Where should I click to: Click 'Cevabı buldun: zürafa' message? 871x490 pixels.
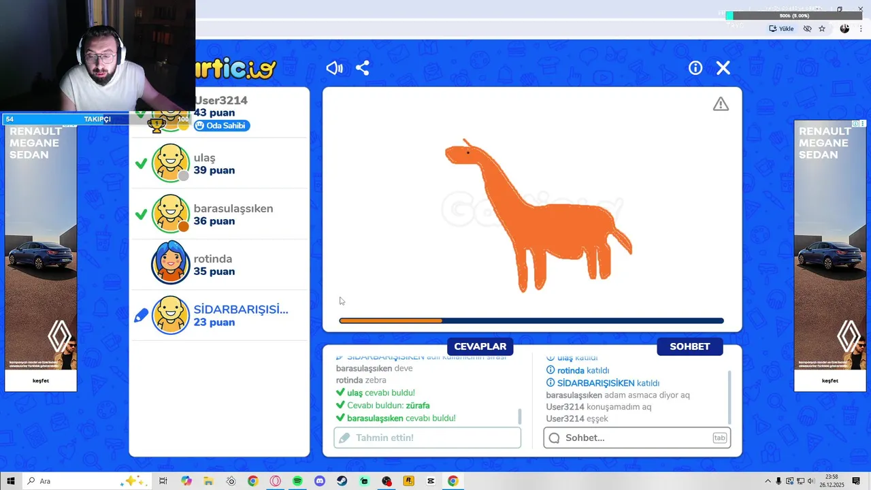pos(383,406)
